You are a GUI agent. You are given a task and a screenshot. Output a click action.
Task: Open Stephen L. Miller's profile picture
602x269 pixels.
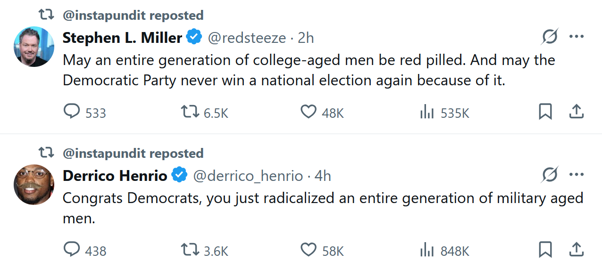coord(34,47)
